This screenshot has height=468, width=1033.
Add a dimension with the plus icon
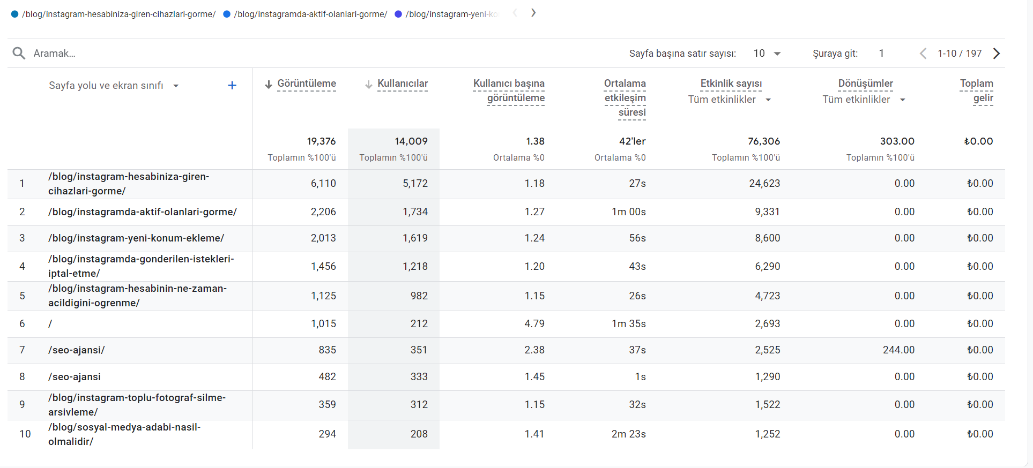click(x=232, y=85)
